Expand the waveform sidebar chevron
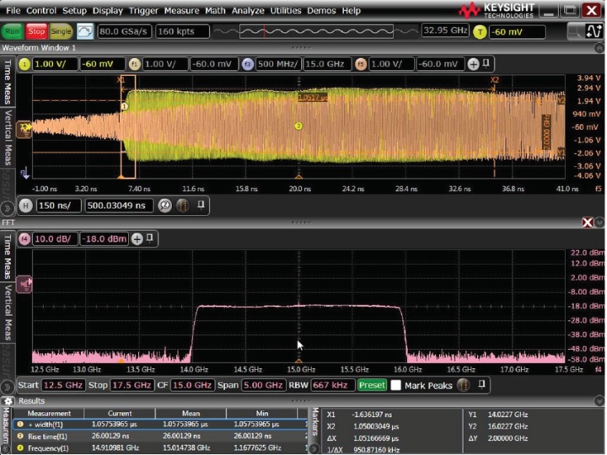Image resolution: width=607 pixels, height=455 pixels. pyautogui.click(x=8, y=209)
